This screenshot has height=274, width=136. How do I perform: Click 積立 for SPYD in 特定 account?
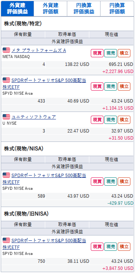point(124,86)
